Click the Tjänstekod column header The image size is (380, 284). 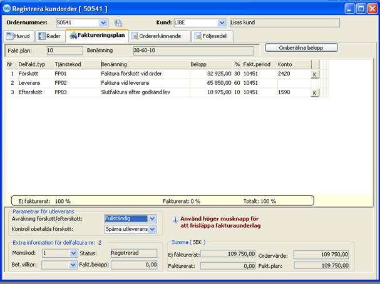(77, 64)
